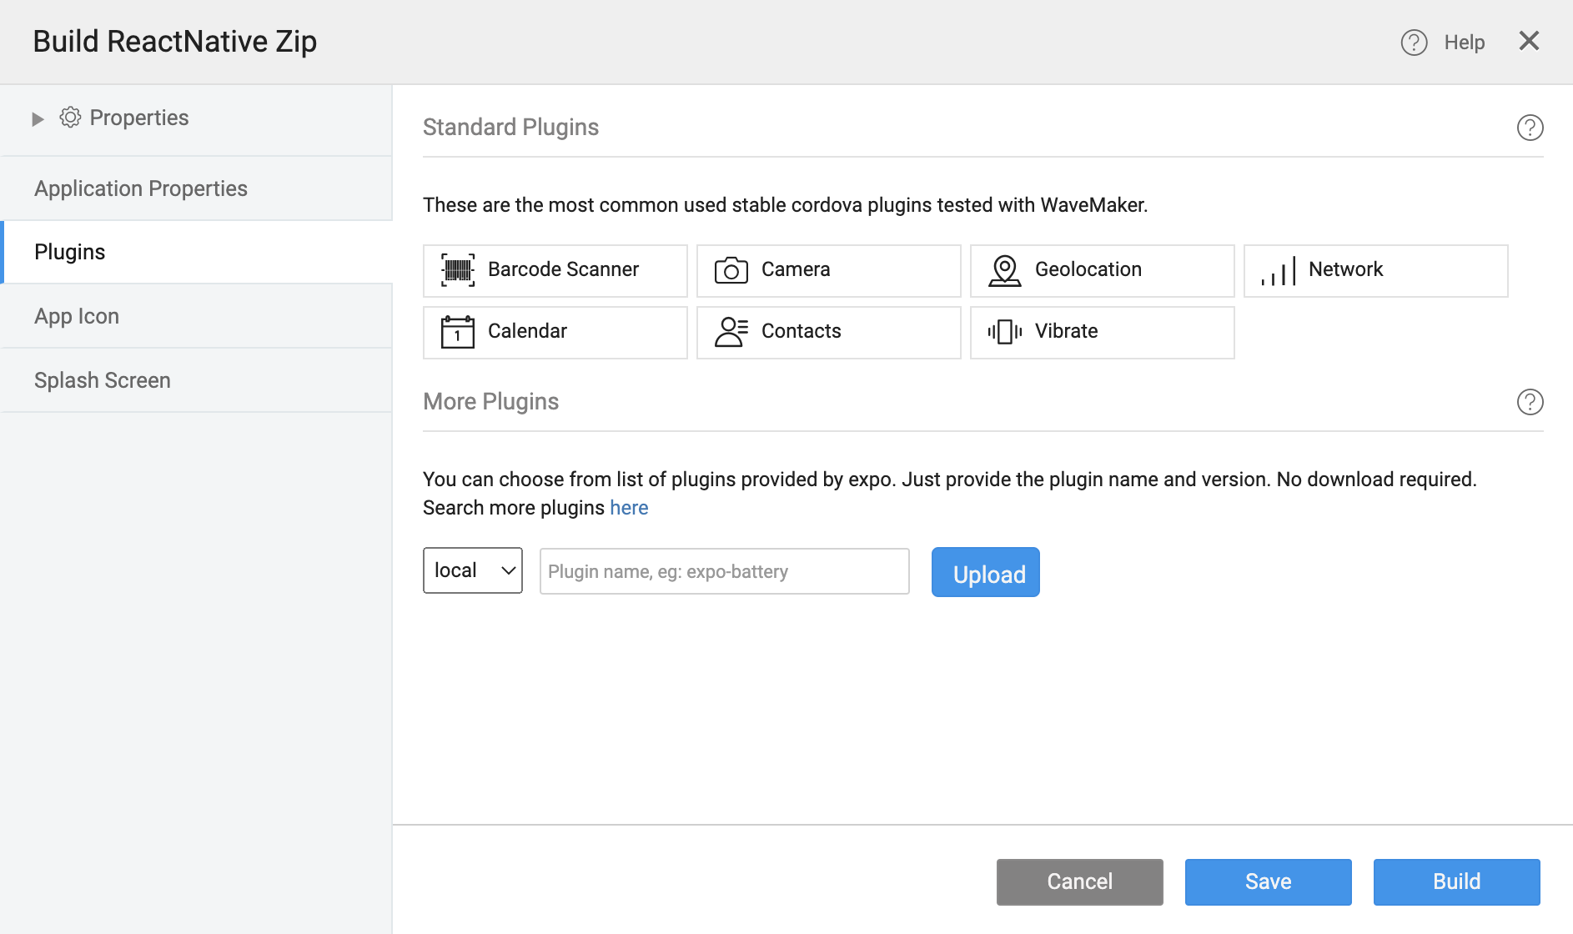
Task: Toggle the Vibrate plugin selection
Action: click(1101, 331)
